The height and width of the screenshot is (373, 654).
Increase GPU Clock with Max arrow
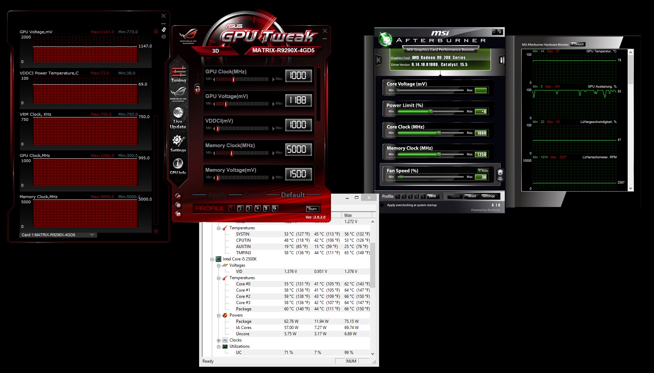point(274,79)
